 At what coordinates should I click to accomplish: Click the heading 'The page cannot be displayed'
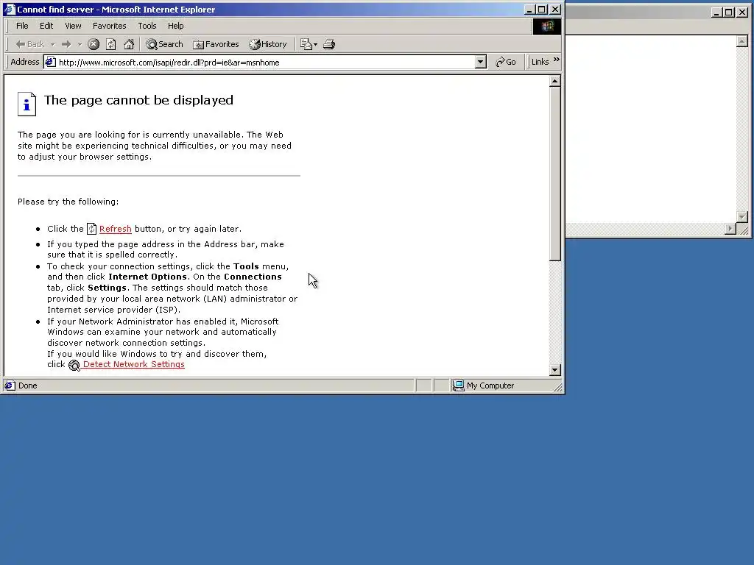[138, 100]
